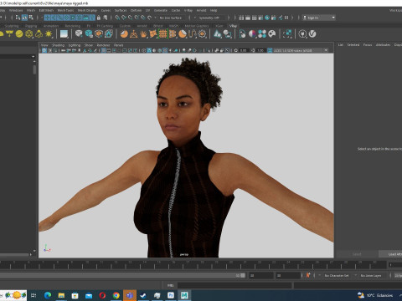Viewport: 402px width, 301px height.
Task: Switch to the XGen shelf tab
Action: coord(219,26)
